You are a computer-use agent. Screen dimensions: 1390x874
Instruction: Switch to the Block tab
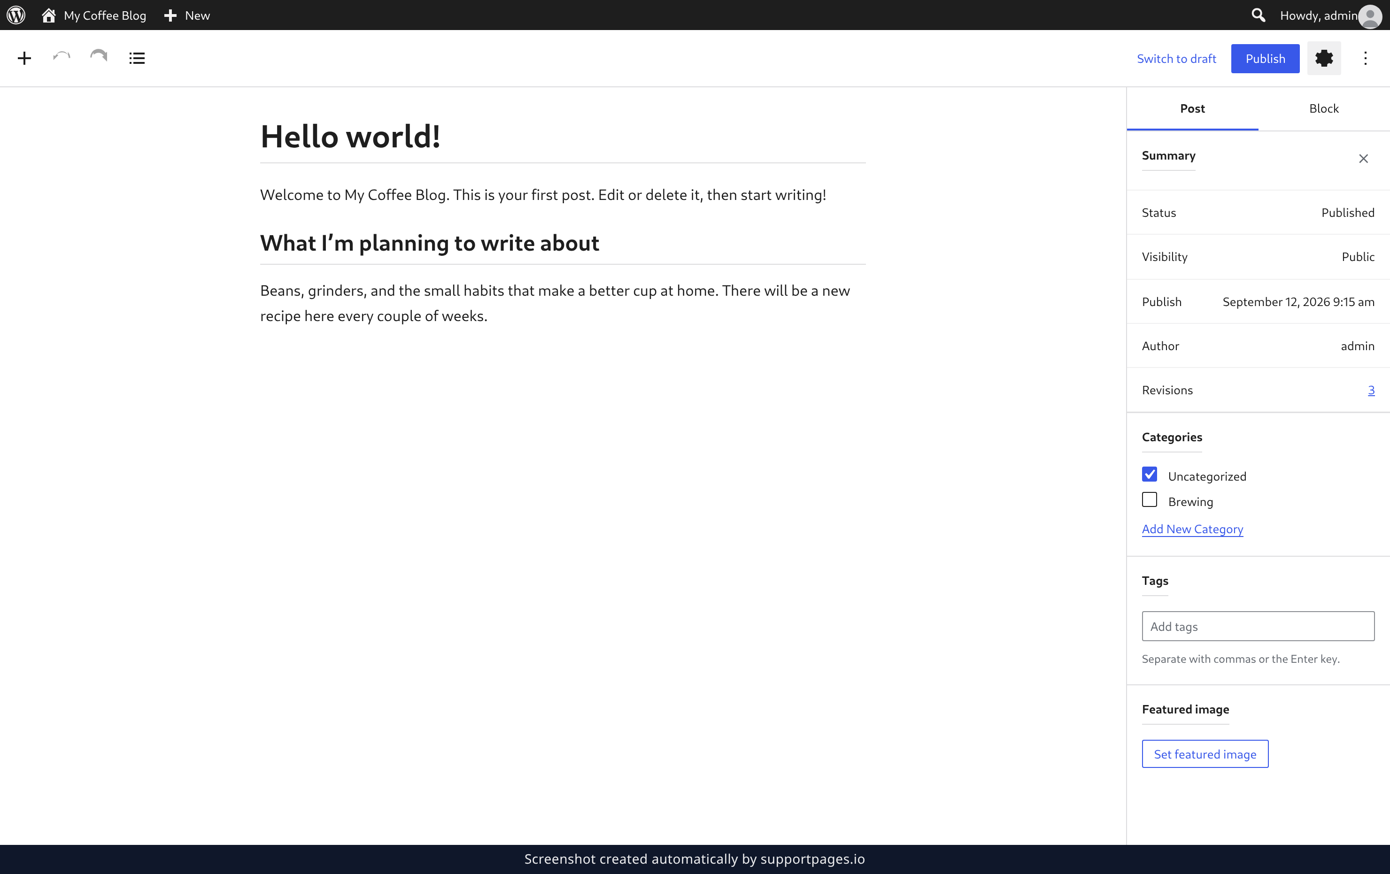pyautogui.click(x=1324, y=108)
